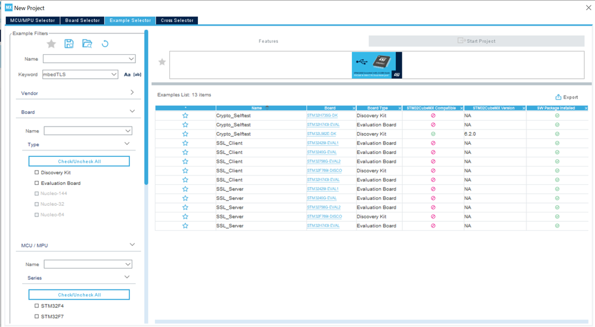
Task: Click the green compatible icon in STM32L562E-DK row
Action: [x=433, y=134]
